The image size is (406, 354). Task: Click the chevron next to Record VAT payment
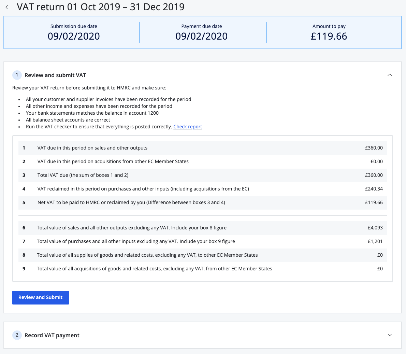pos(390,335)
